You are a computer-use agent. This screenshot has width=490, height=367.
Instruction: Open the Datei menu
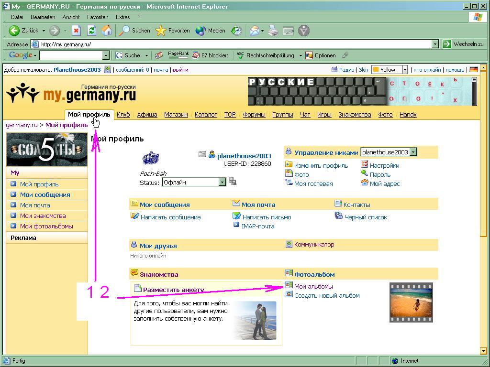[x=17, y=17]
